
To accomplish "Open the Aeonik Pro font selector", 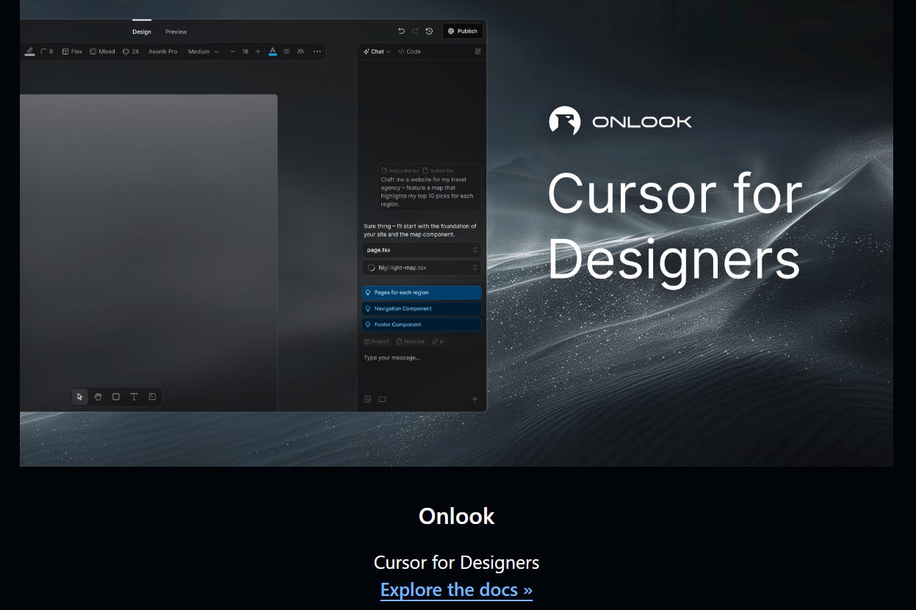I will [163, 51].
